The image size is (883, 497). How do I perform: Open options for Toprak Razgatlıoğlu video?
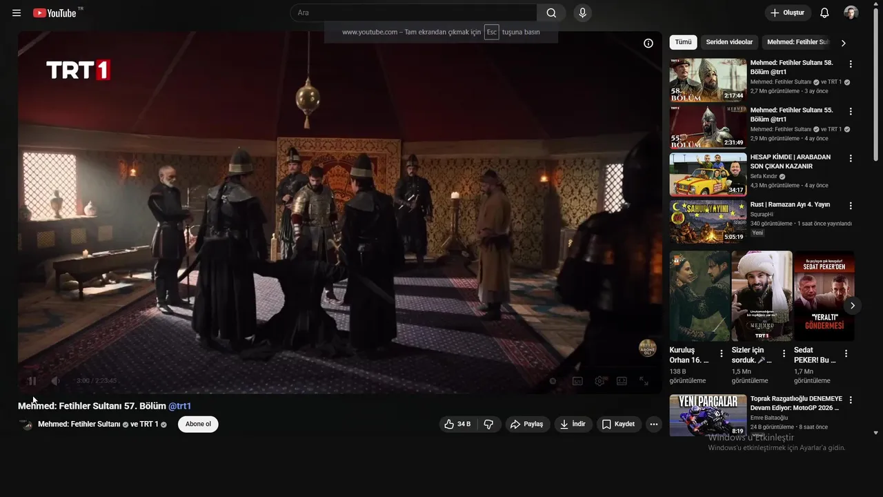pos(851,400)
